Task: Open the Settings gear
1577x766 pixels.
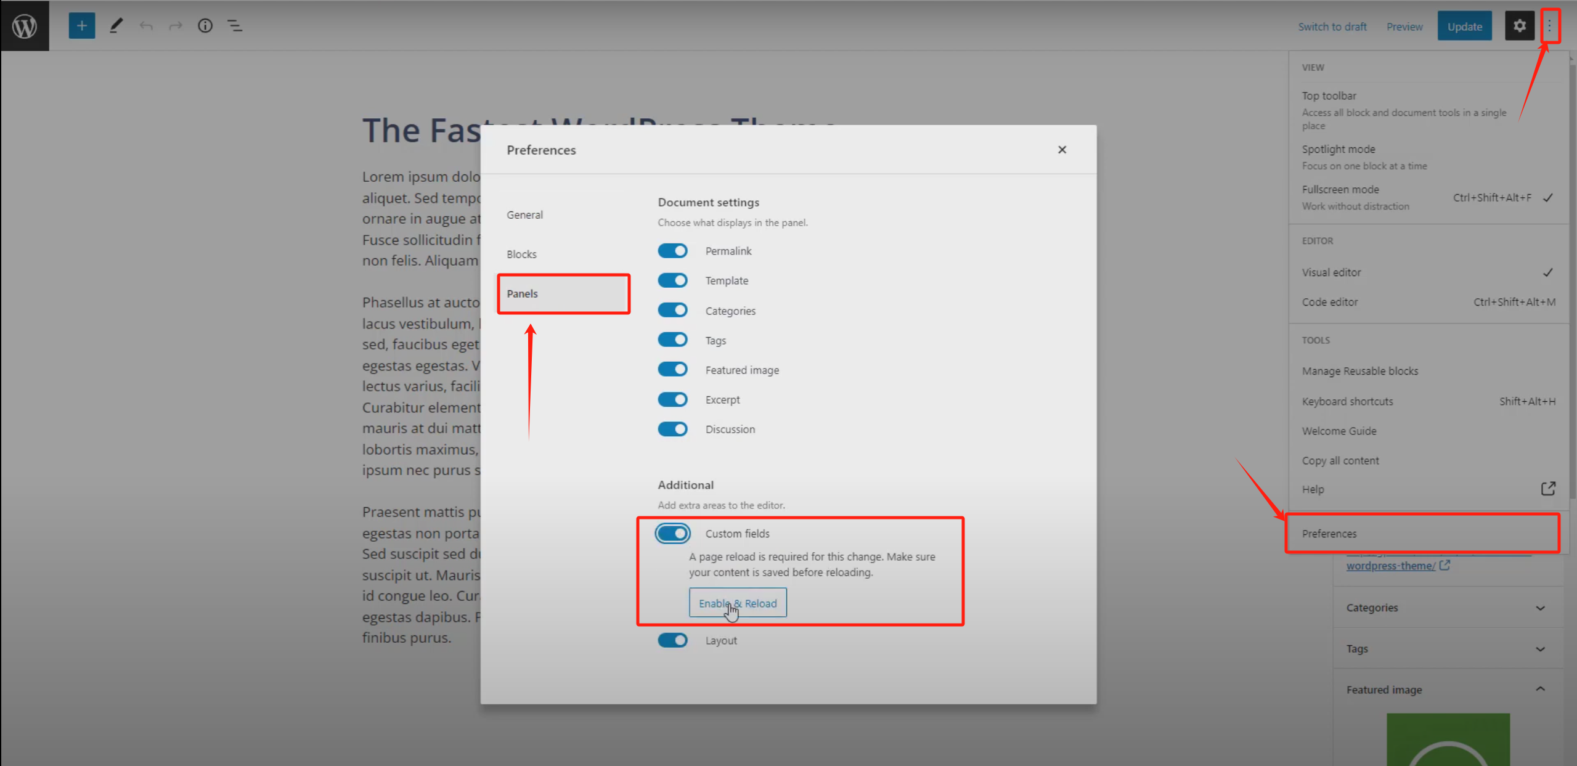Action: tap(1520, 25)
